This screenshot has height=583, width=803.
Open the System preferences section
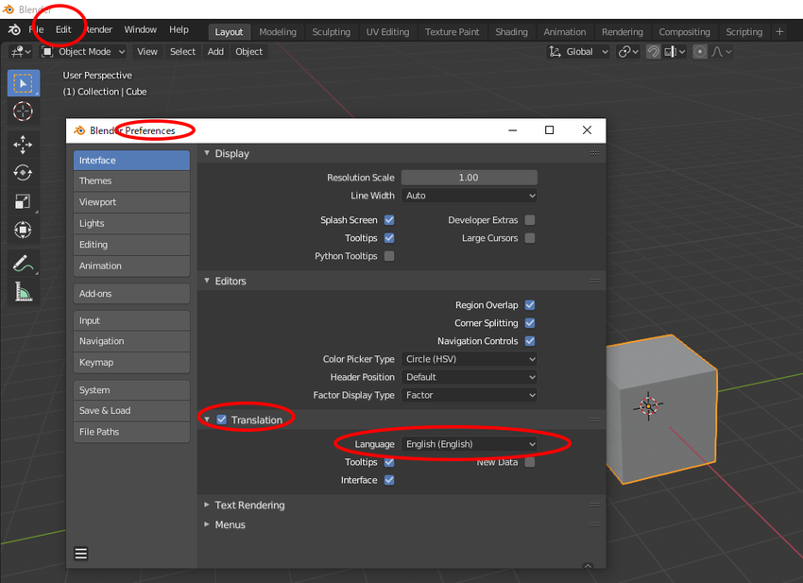click(131, 390)
